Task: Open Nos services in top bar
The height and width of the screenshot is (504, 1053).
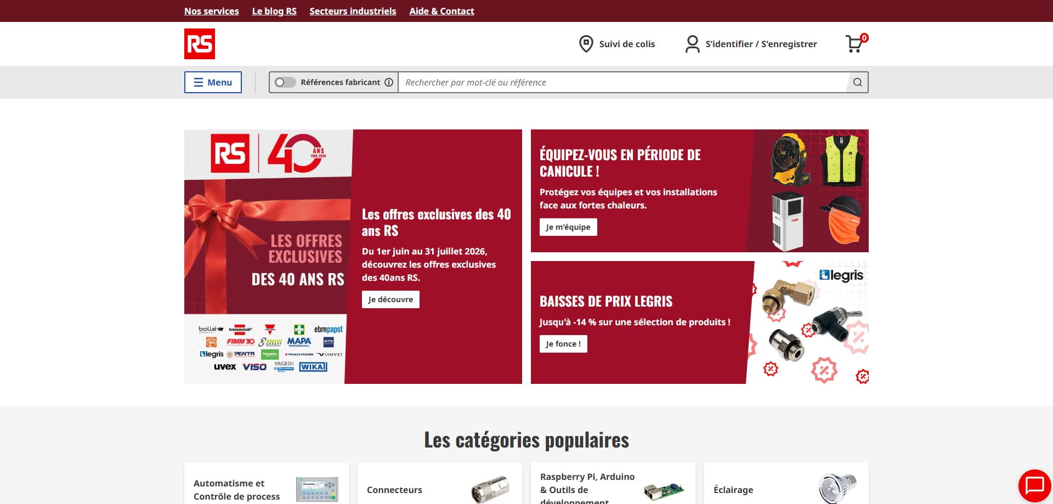Action: (x=212, y=11)
